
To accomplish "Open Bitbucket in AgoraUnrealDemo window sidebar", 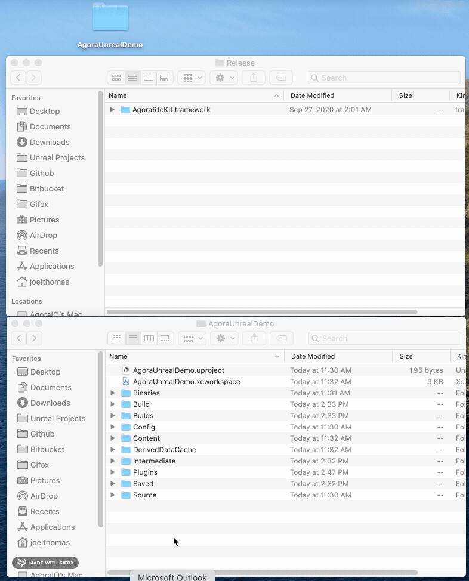I will click(x=41, y=449).
